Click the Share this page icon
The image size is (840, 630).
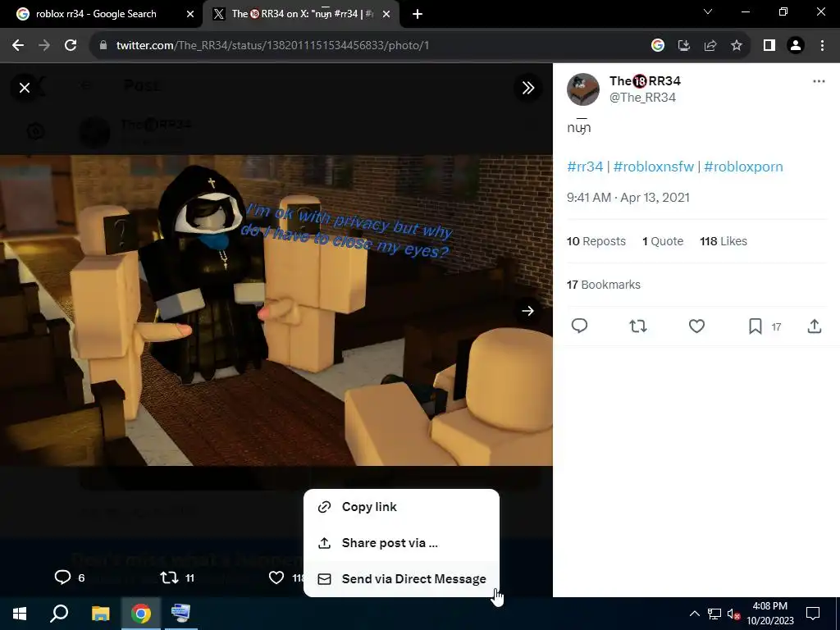[710, 46]
